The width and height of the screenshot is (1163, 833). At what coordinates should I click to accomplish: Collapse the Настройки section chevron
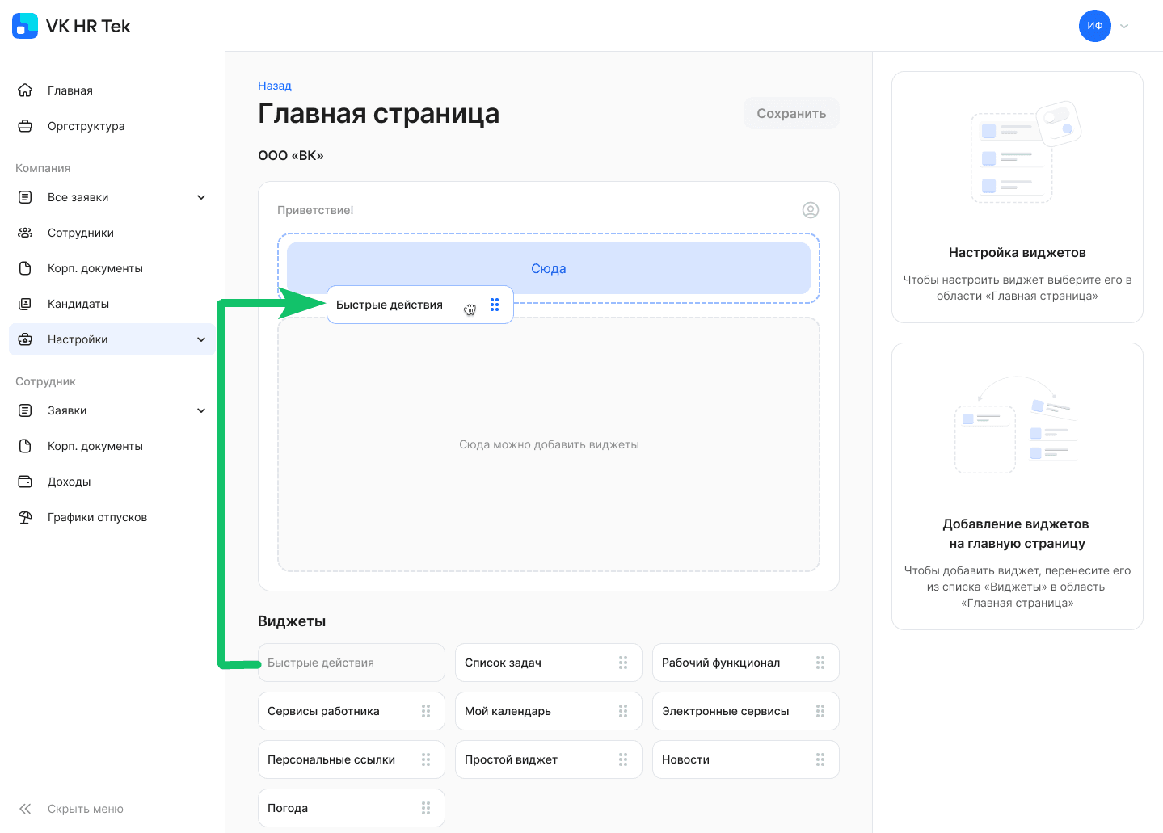tap(201, 339)
